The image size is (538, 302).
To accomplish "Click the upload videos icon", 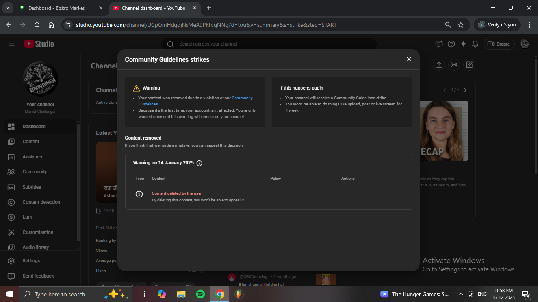I will point(439,65).
